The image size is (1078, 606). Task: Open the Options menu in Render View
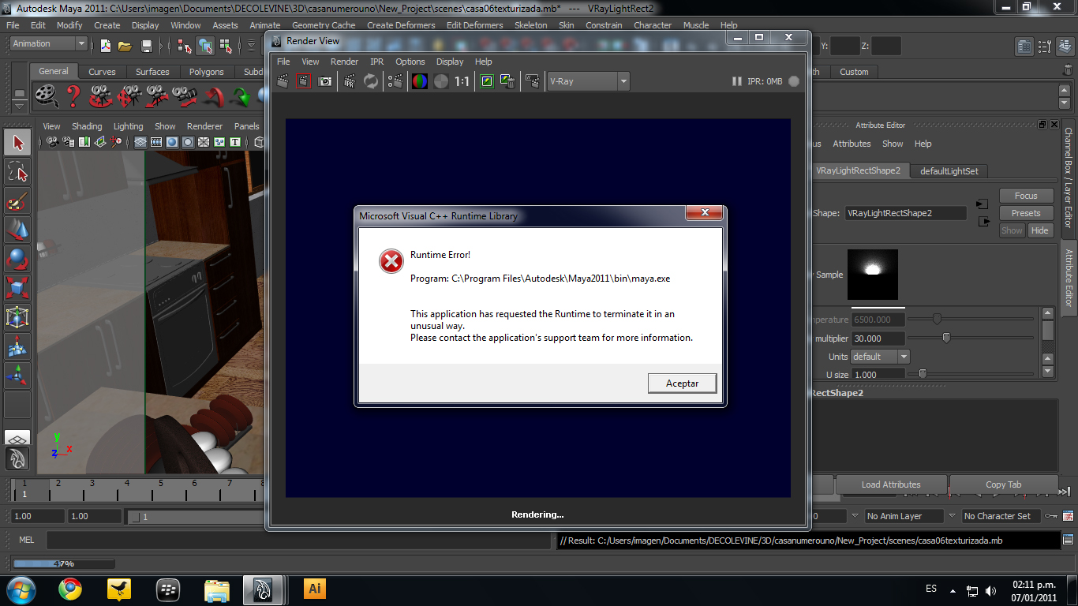(x=410, y=62)
